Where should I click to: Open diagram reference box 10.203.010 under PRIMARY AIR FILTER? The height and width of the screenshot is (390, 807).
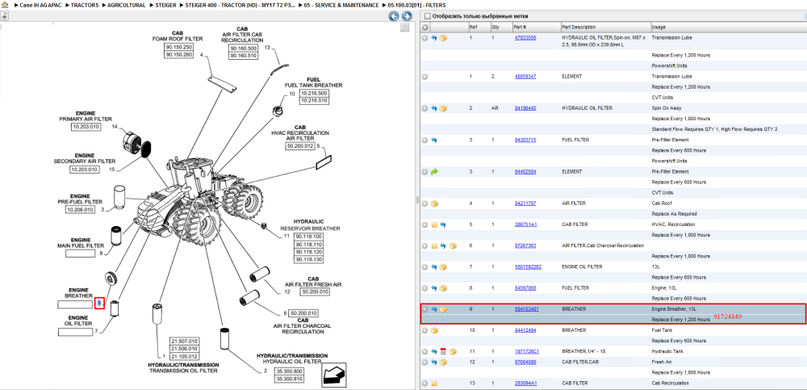point(86,127)
